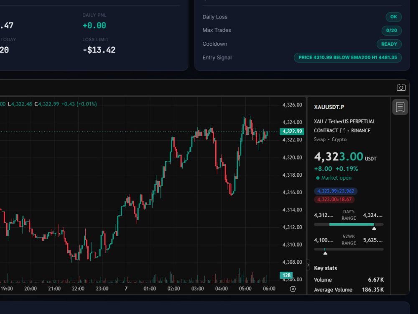Image resolution: width=418 pixels, height=314 pixels.
Task: Click the Entry Signal label
Action: [x=217, y=57]
